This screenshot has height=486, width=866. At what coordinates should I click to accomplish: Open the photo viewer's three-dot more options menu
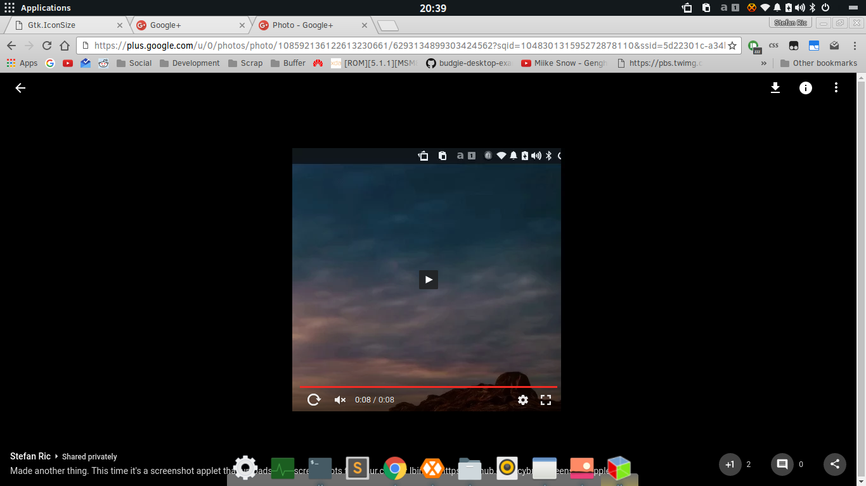coord(836,88)
